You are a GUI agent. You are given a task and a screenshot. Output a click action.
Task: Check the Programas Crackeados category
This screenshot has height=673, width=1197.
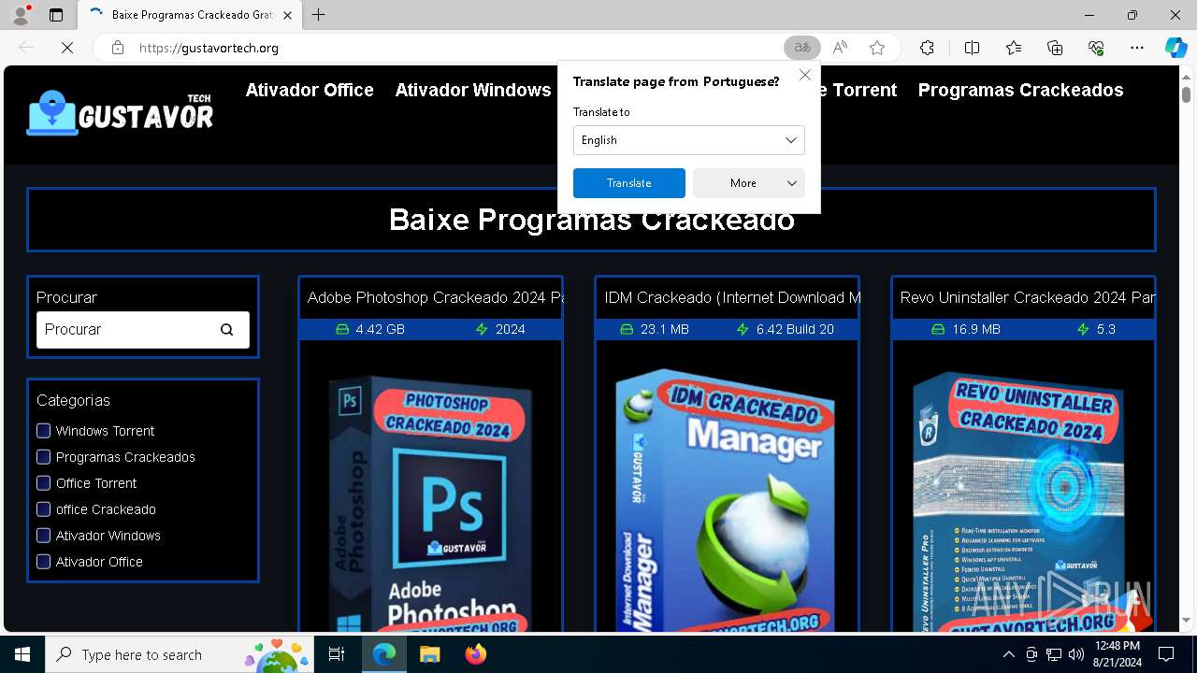[43, 456]
